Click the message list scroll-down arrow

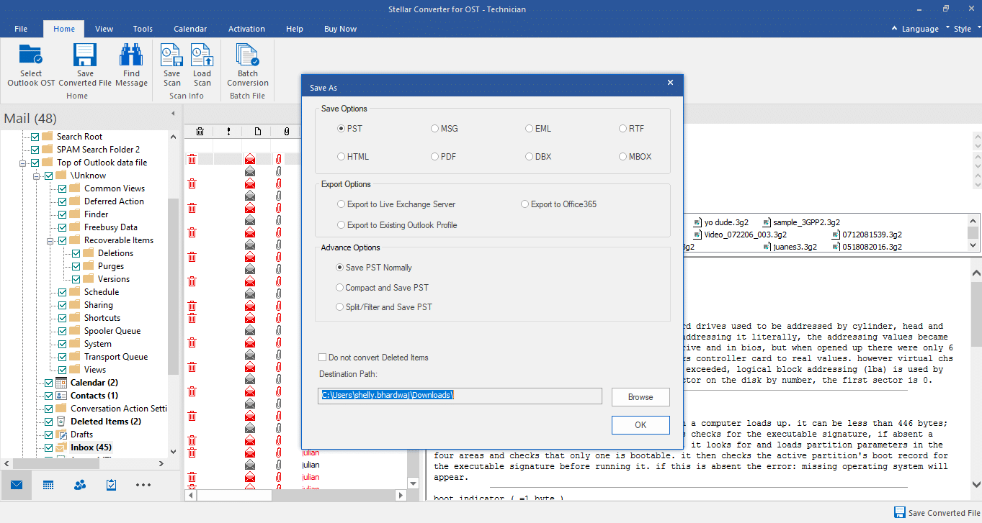[413, 483]
